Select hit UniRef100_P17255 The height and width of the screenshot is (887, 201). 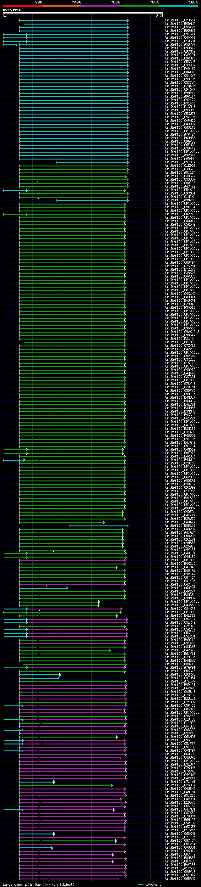(180, 830)
